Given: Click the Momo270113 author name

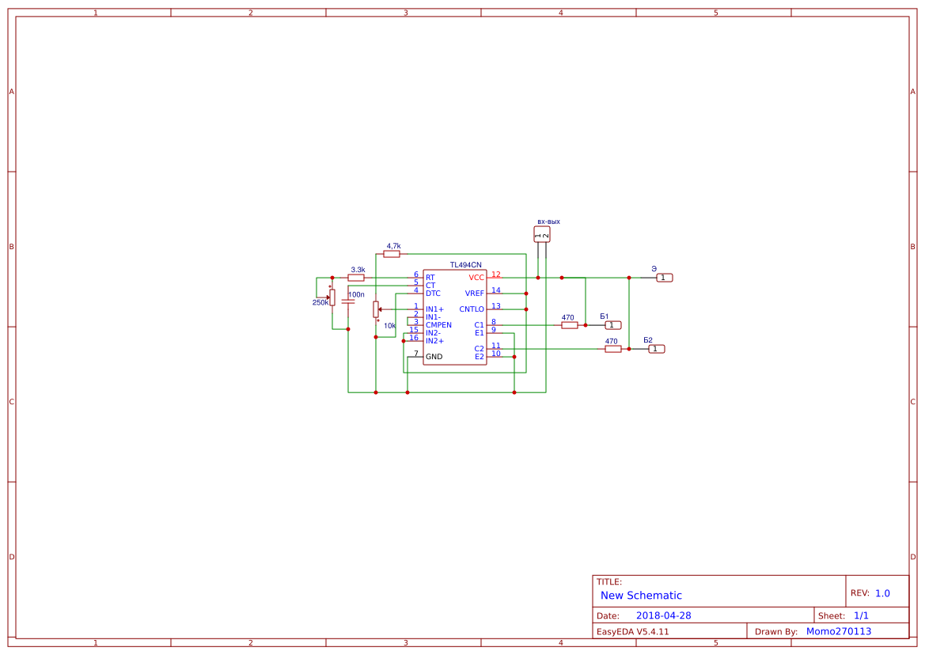Looking at the screenshot, I should 839,631.
